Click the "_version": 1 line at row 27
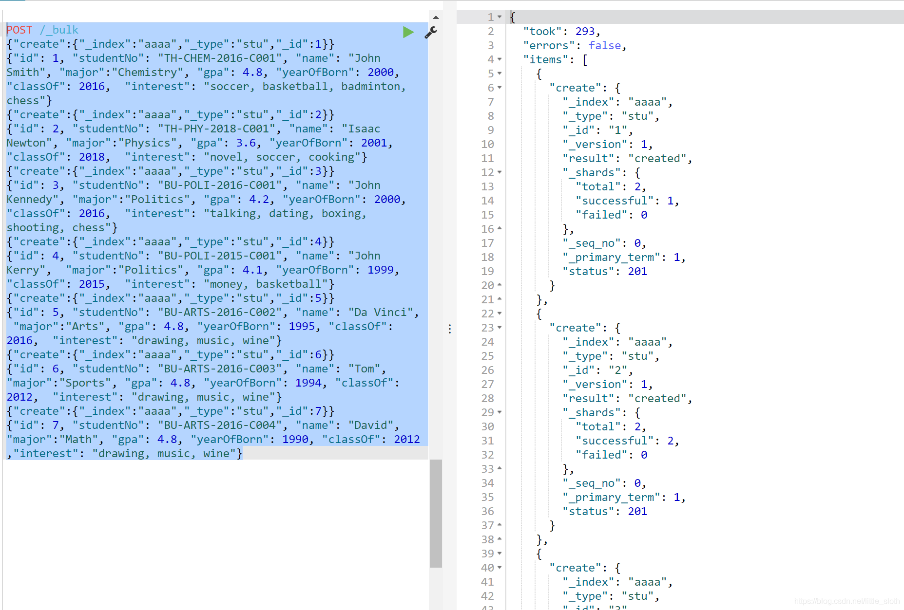Image resolution: width=904 pixels, height=610 pixels. 608,384
